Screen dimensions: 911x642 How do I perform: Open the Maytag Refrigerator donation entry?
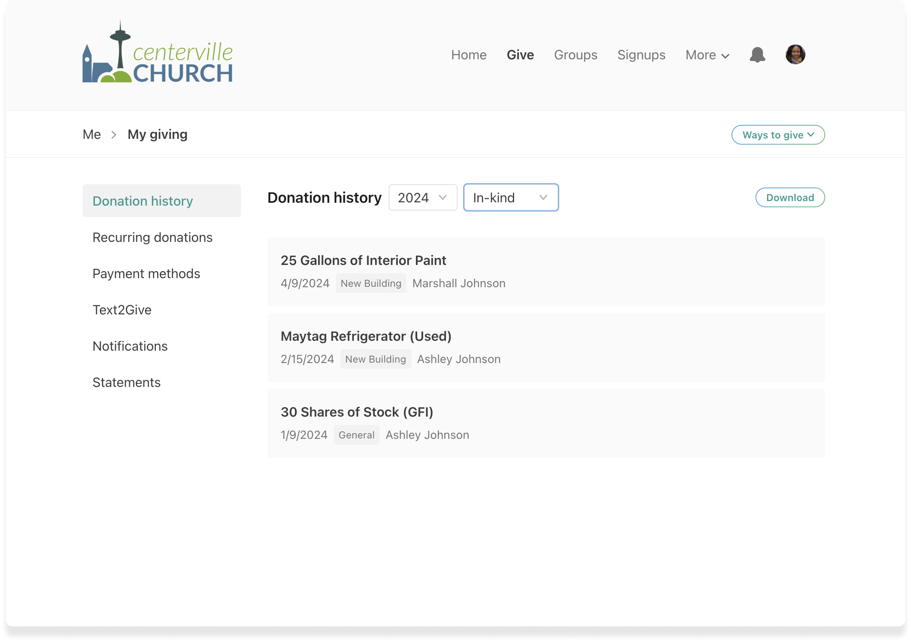point(545,347)
